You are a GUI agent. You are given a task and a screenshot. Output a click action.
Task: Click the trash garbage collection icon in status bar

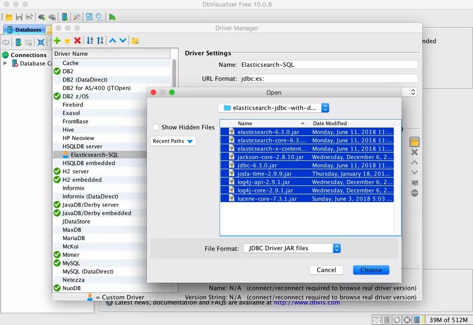click(x=417, y=319)
